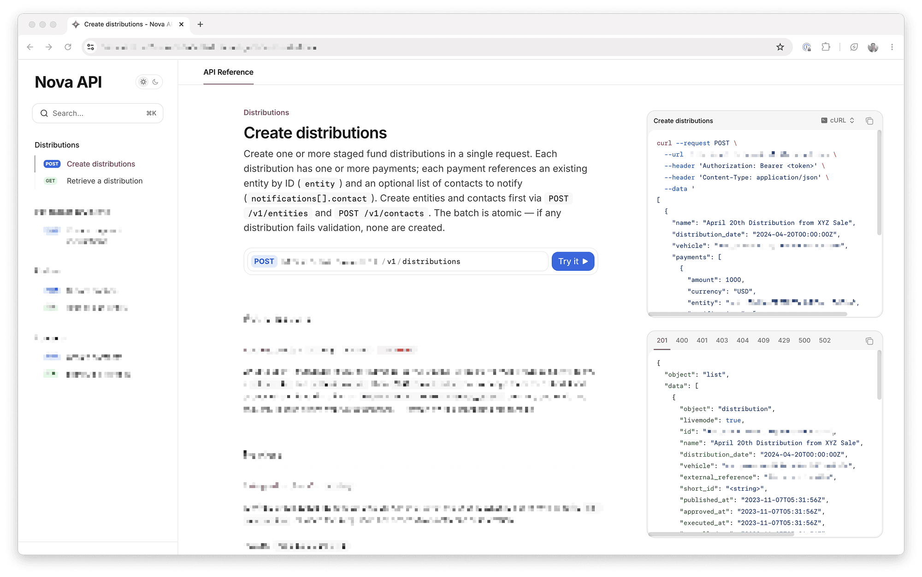Switch to light mode sun icon
Image resolution: width=922 pixels, height=577 pixels.
tap(143, 82)
